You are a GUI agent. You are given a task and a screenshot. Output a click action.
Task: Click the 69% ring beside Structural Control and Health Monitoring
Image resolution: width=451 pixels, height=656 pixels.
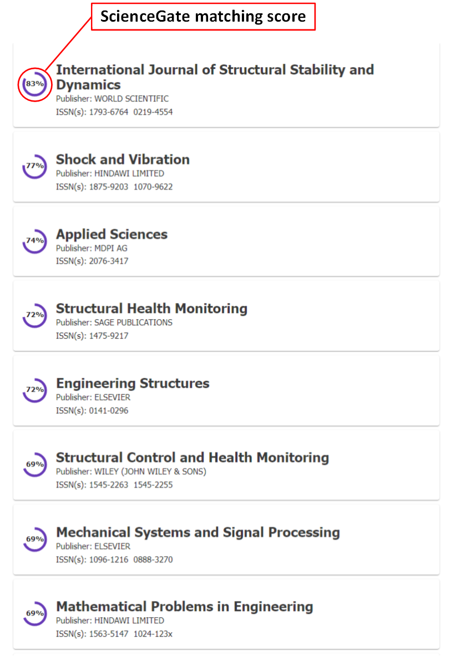(x=34, y=465)
